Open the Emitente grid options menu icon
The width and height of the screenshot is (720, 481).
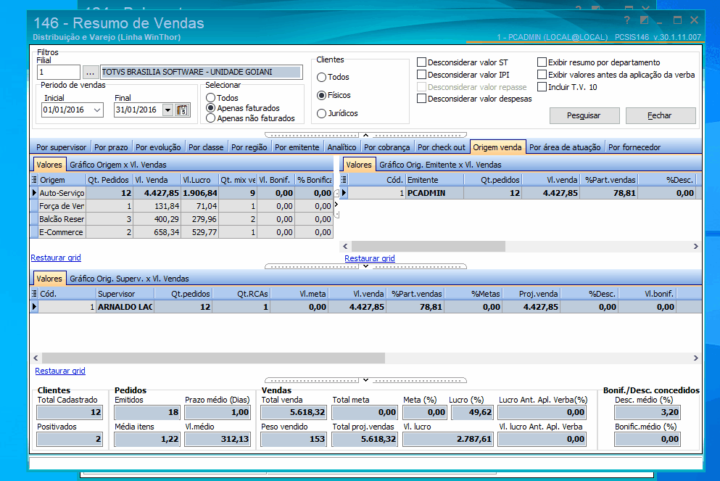click(x=344, y=180)
